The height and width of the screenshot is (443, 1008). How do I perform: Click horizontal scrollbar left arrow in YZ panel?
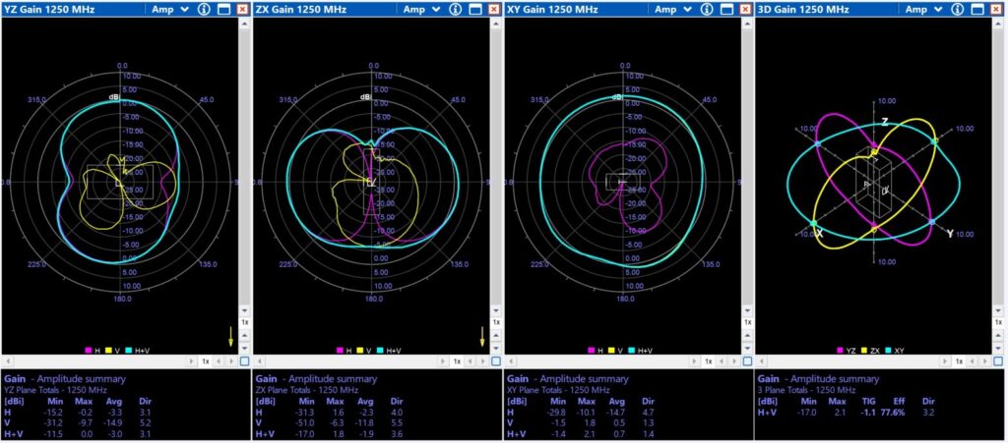(8, 360)
